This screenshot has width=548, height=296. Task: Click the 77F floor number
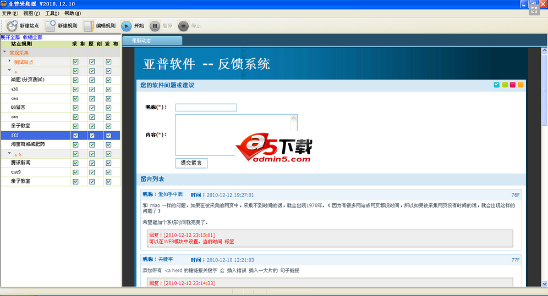516,260
